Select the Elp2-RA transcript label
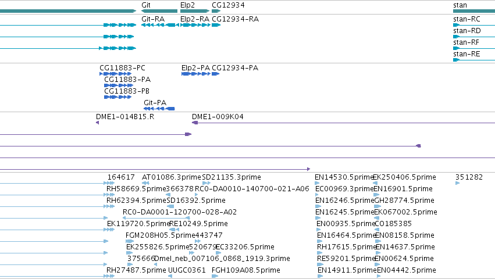The image size is (495, 279). coord(195,19)
